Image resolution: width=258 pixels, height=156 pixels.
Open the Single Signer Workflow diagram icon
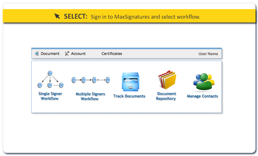(50, 79)
